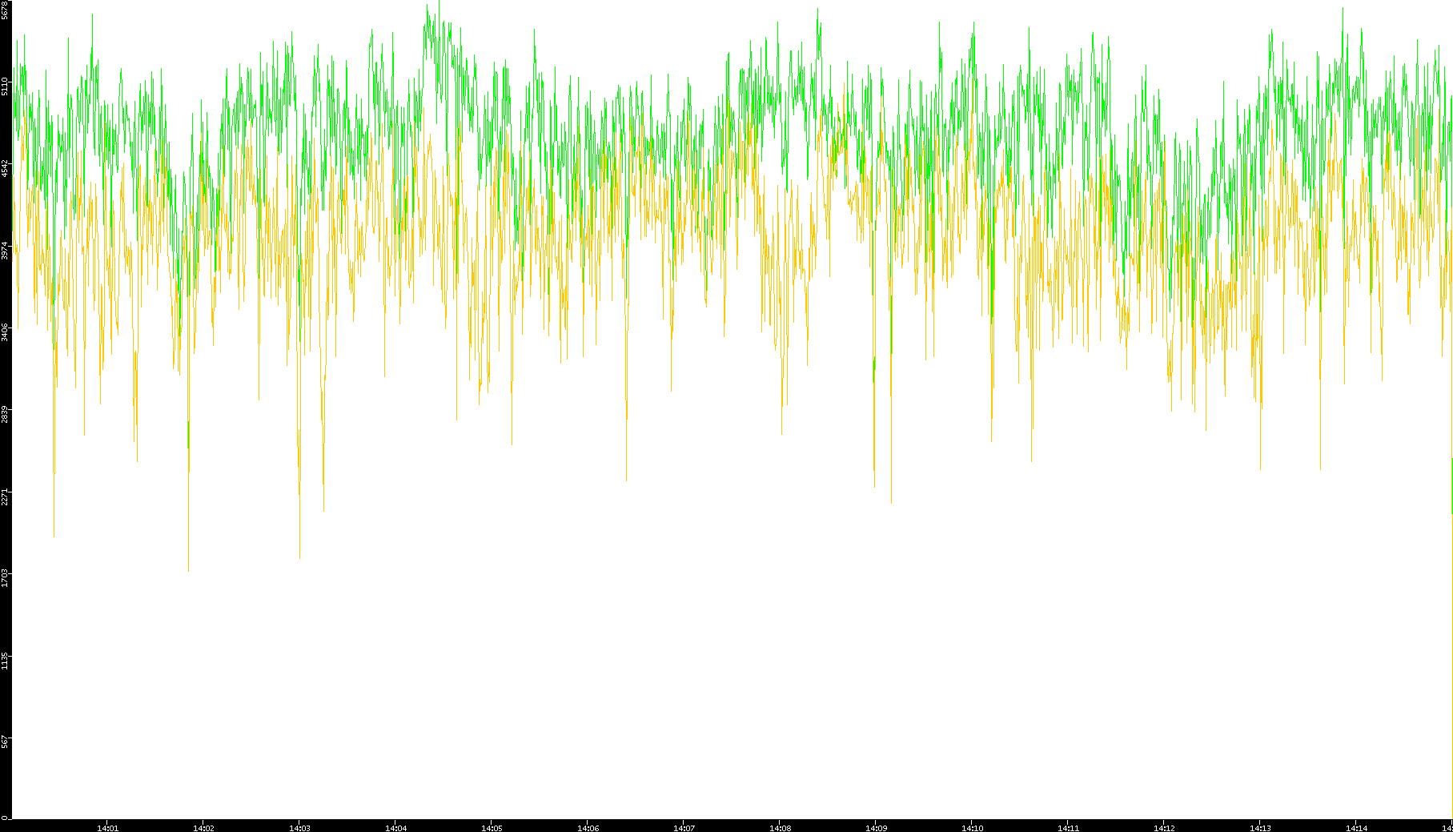The height and width of the screenshot is (832, 1453).
Task: Click the 2839 y-axis label
Action: pyautogui.click(x=5, y=414)
